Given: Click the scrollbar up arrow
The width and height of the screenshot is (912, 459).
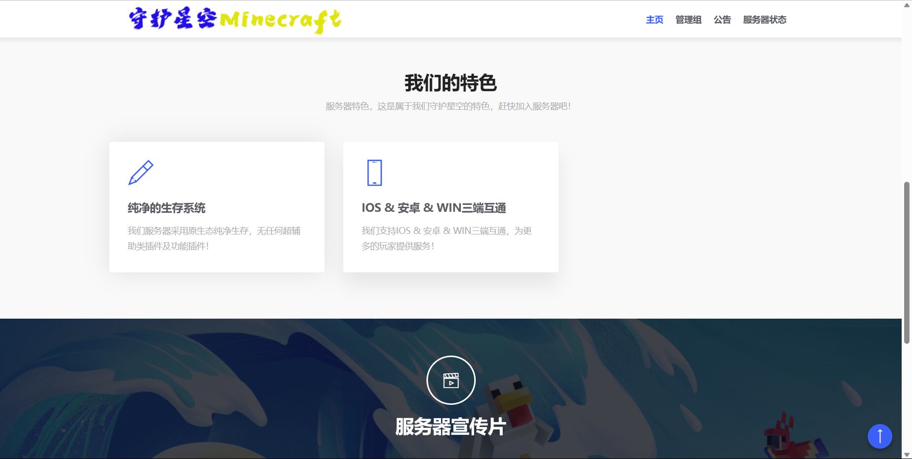Looking at the screenshot, I should click(907, 5).
